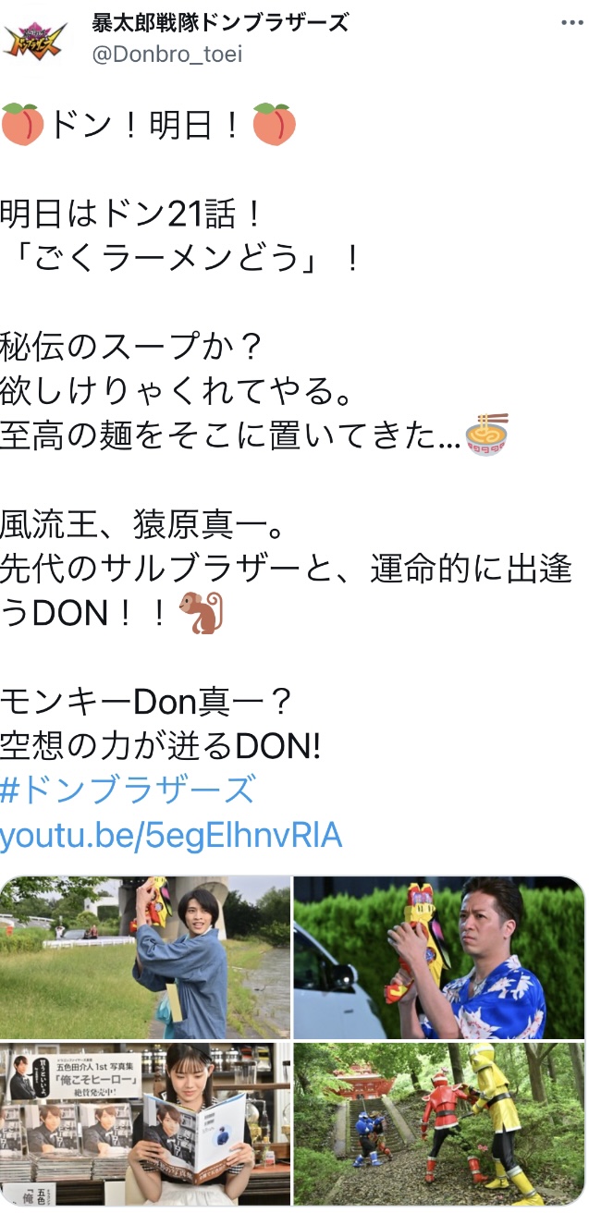
Task: Open the @Donbro_toei handle
Action: click(167, 55)
